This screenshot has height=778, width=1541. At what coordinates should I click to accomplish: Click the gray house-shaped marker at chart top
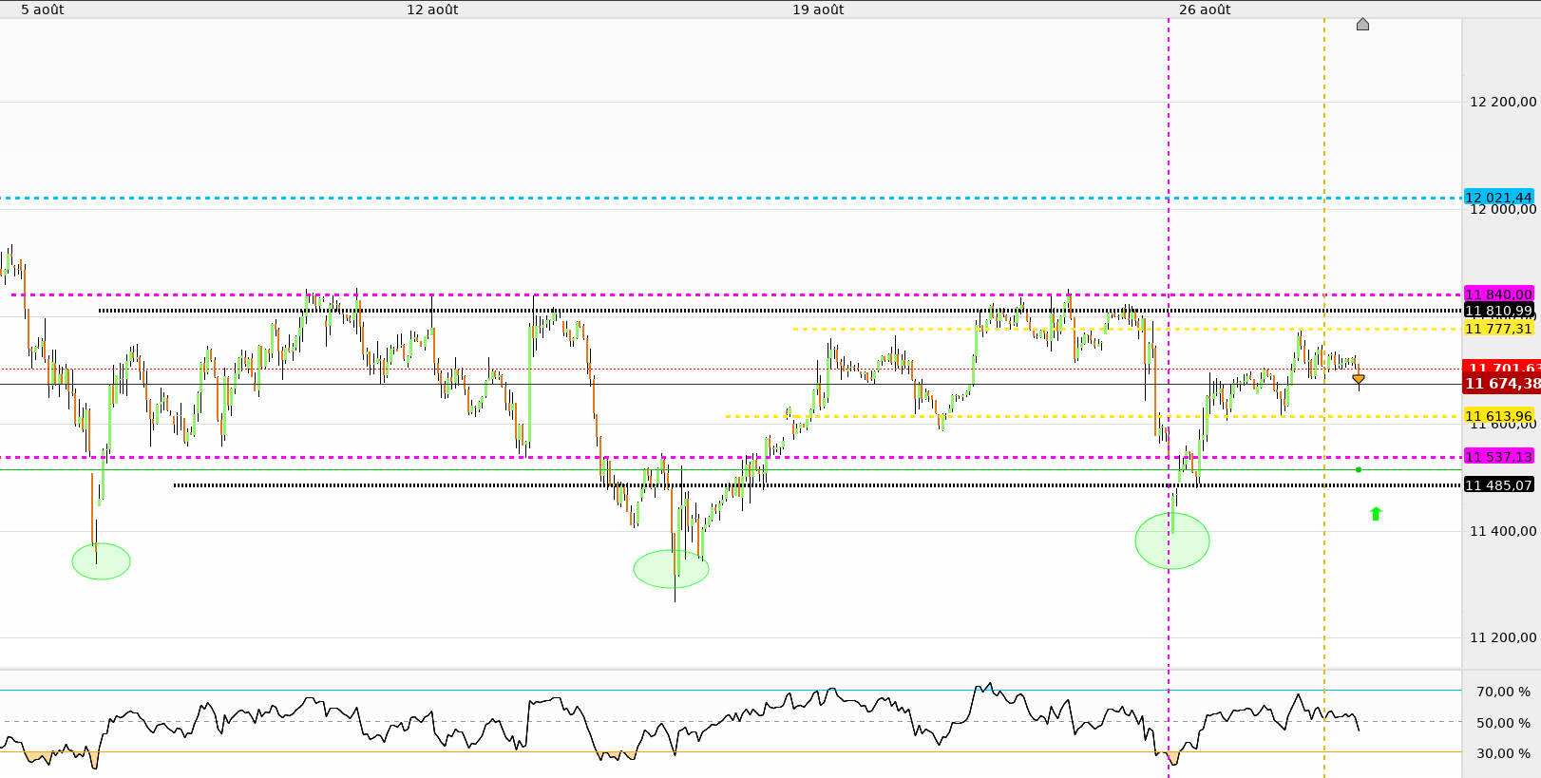1362,24
